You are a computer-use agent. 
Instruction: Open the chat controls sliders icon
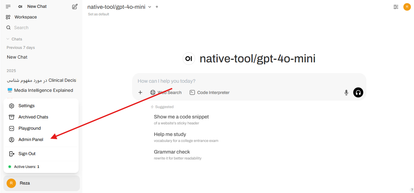(x=396, y=7)
